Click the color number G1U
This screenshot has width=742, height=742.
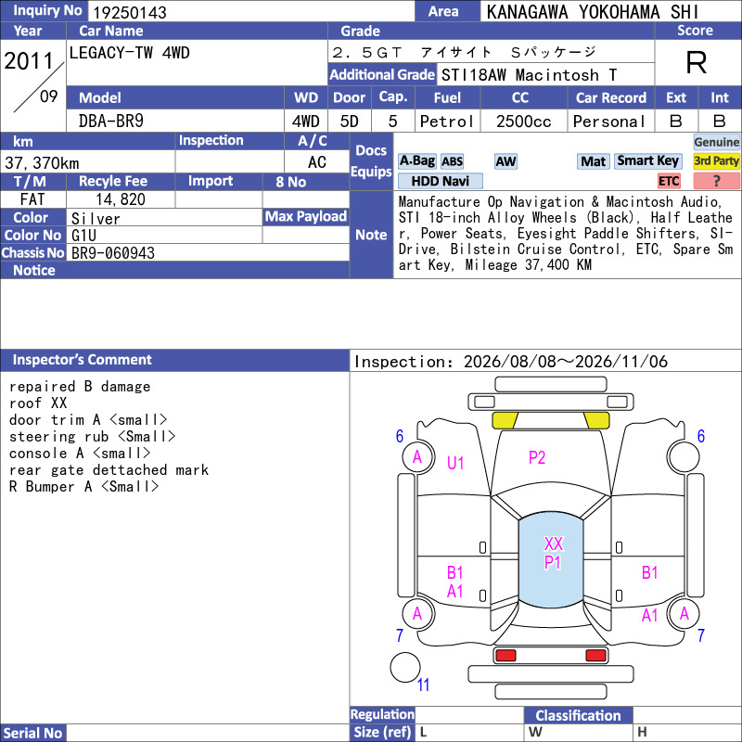(x=83, y=236)
